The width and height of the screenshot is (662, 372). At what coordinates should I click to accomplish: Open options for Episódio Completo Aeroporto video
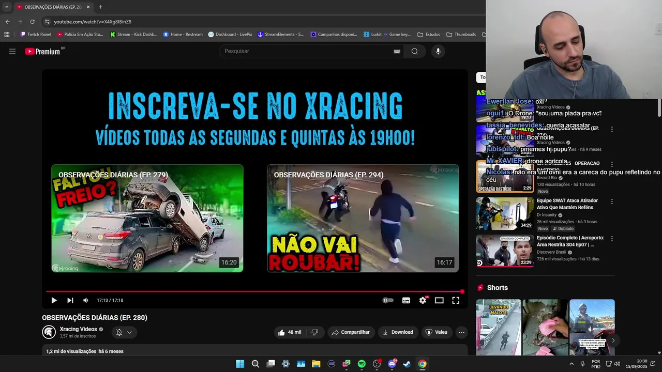tap(612, 239)
